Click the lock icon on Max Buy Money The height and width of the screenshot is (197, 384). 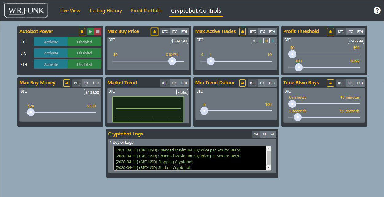pyautogui.click(x=66, y=83)
